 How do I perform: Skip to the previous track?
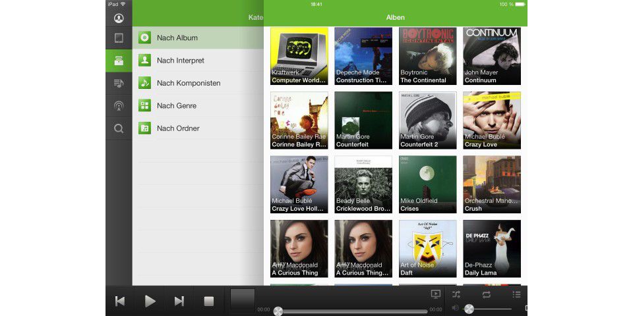coord(120,301)
